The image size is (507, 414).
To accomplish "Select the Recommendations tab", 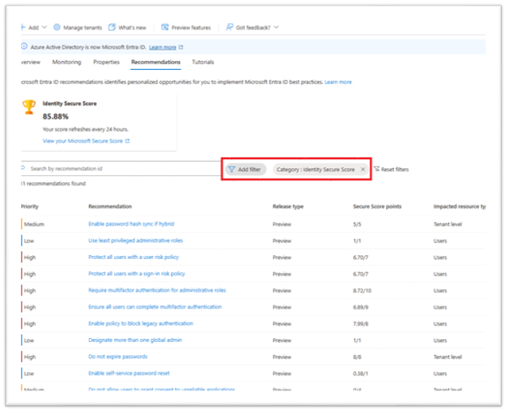I will (x=156, y=62).
